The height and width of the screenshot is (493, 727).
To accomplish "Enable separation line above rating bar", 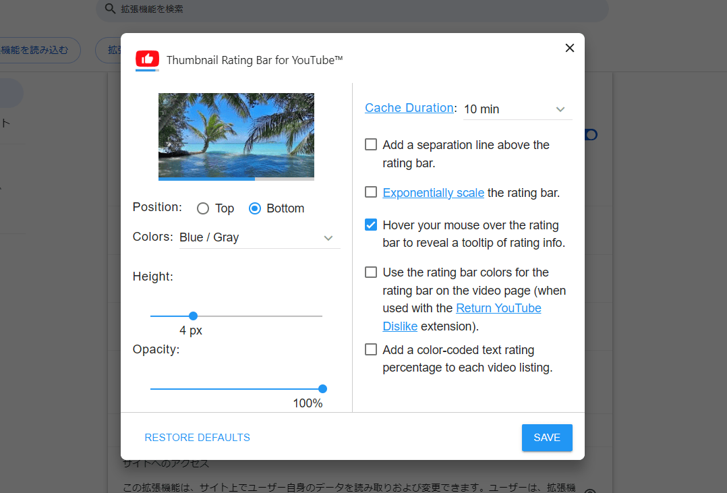I will tap(371, 144).
